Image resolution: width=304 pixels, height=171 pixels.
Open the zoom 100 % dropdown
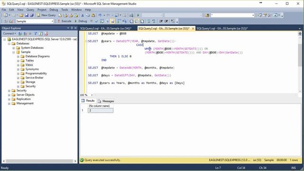[x=92, y=95]
